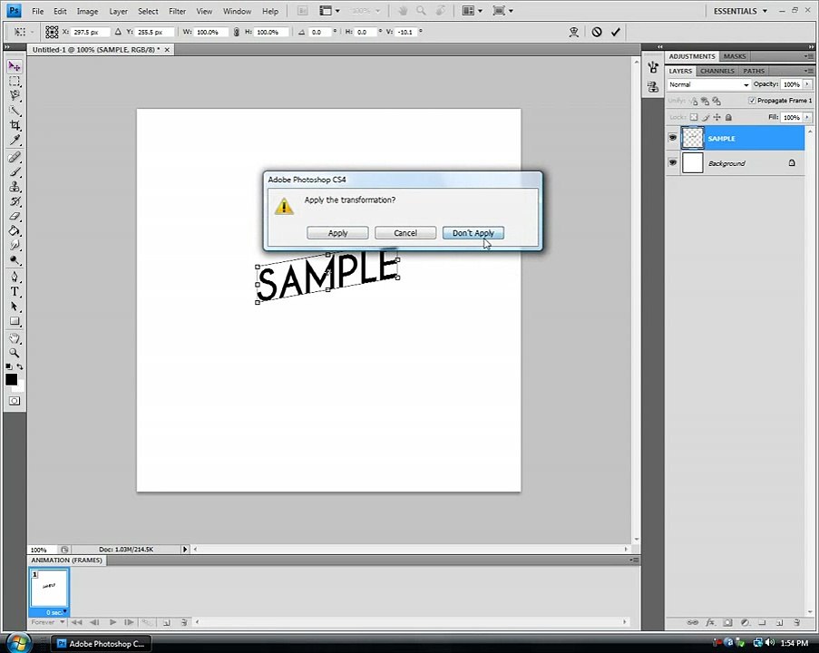Click Adobe Photoshop taskbar button
819x653 pixels.
coord(102,644)
